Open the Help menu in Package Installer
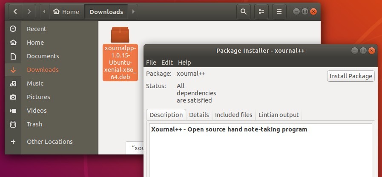This screenshot has height=177, width=382. click(184, 63)
